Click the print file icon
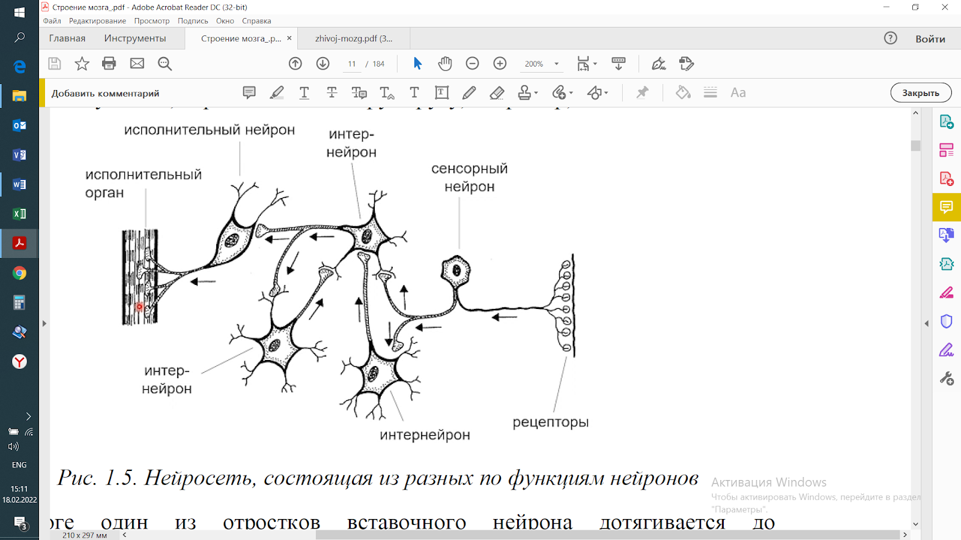Image resolution: width=961 pixels, height=540 pixels. point(109,64)
